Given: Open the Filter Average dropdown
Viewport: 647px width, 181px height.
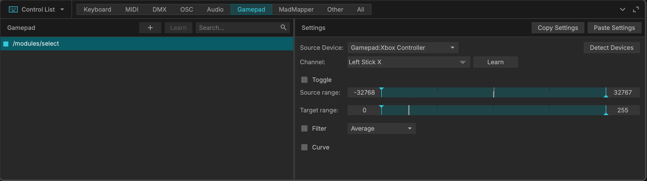Looking at the screenshot, I should tap(381, 128).
